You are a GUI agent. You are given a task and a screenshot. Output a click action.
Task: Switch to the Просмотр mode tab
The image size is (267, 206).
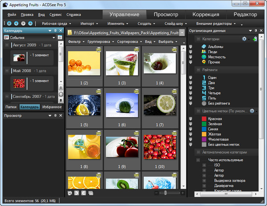pos(166,15)
